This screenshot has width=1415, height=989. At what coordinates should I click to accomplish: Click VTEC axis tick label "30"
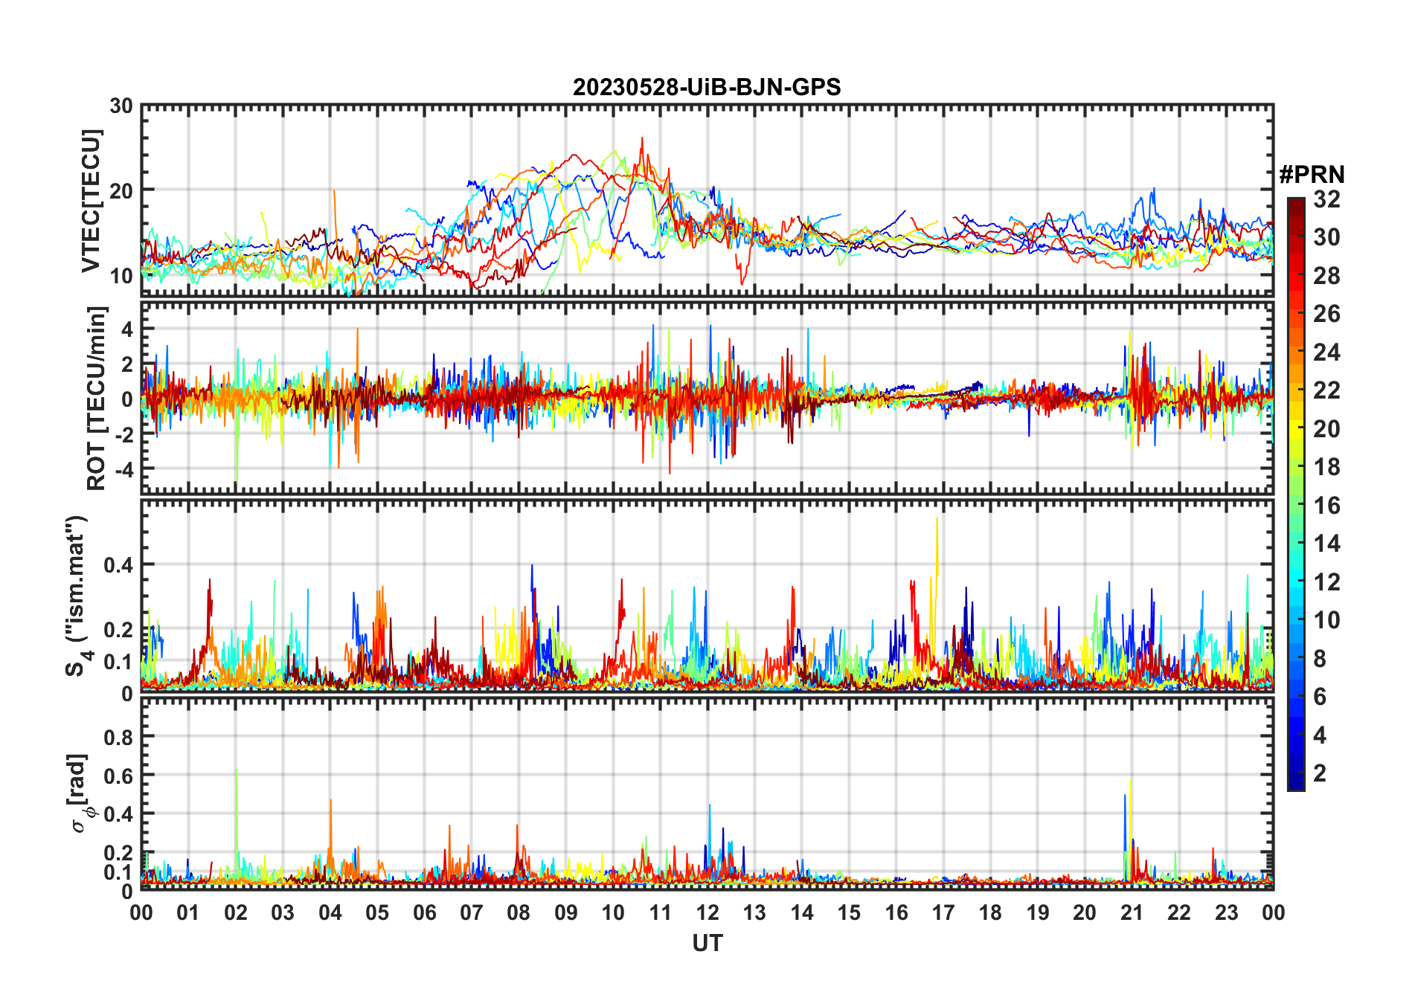(x=121, y=106)
